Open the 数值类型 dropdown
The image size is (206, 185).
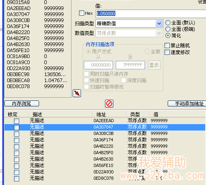pos(129,33)
